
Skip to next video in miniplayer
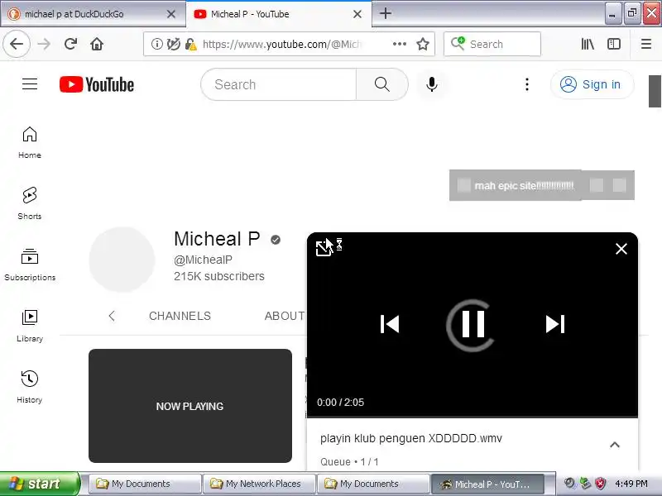(555, 324)
